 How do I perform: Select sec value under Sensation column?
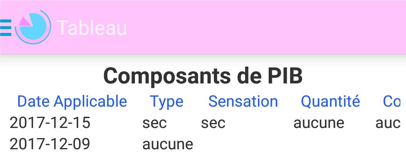click(x=214, y=123)
